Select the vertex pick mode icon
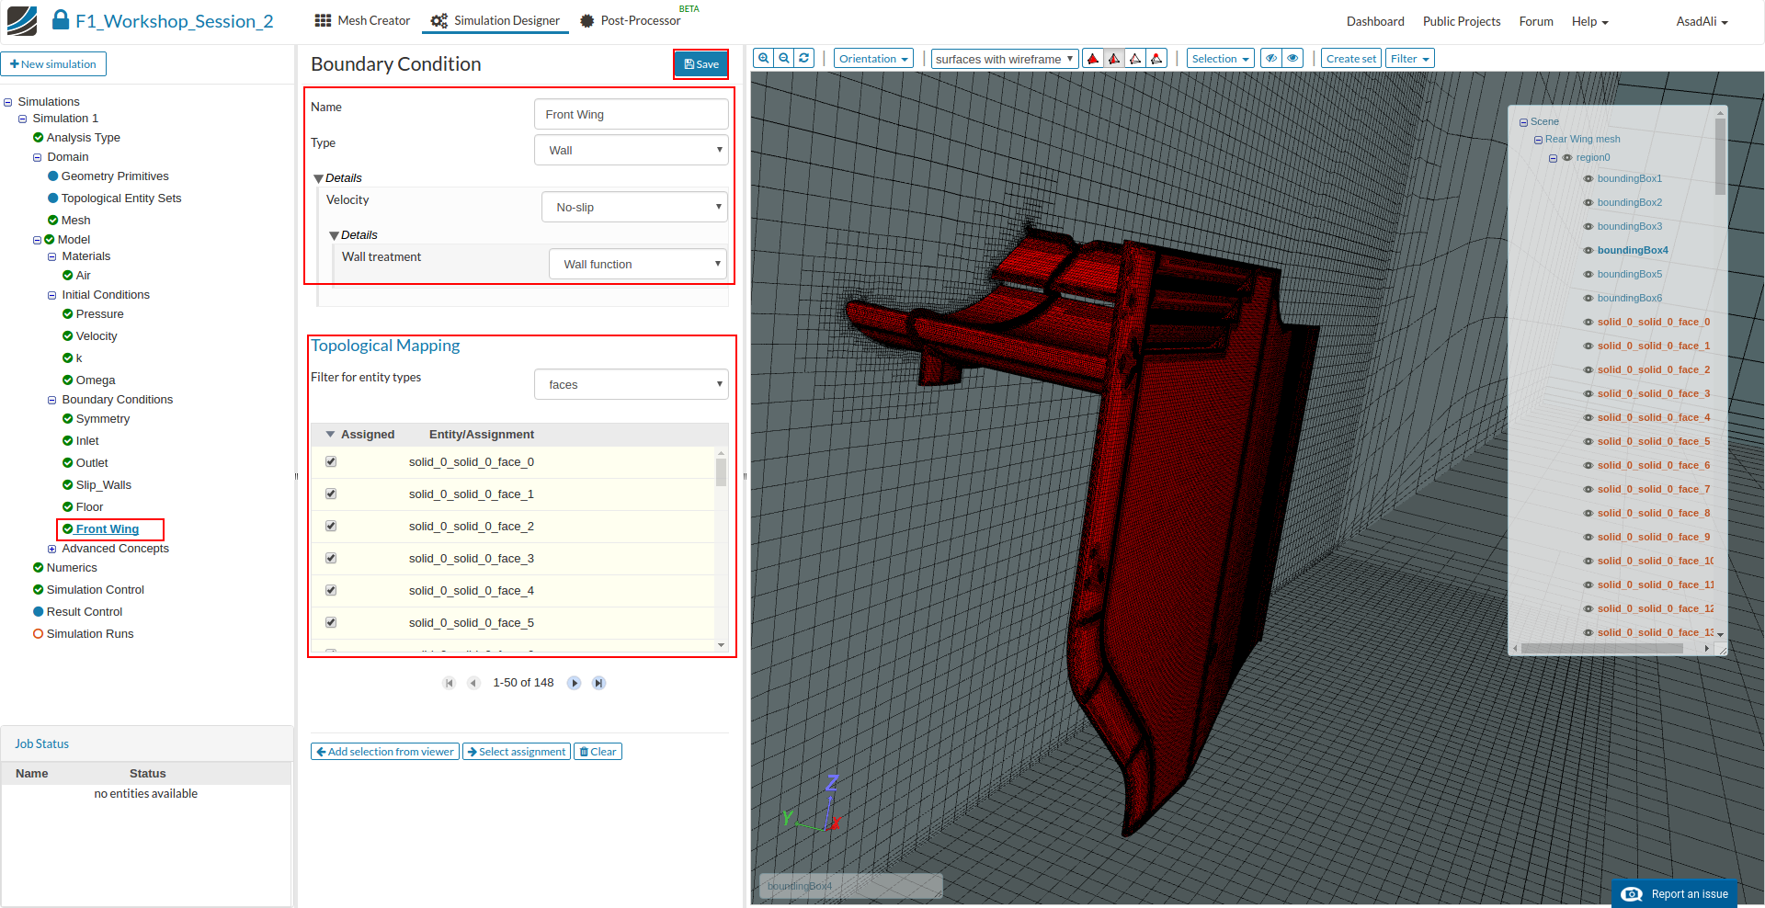Viewport: 1765px width, 908px height. pyautogui.click(x=1156, y=59)
